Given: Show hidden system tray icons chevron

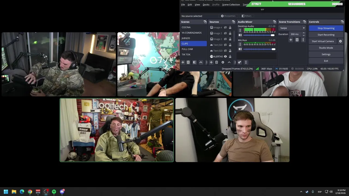Looking at the screenshot, I should pos(301,192).
